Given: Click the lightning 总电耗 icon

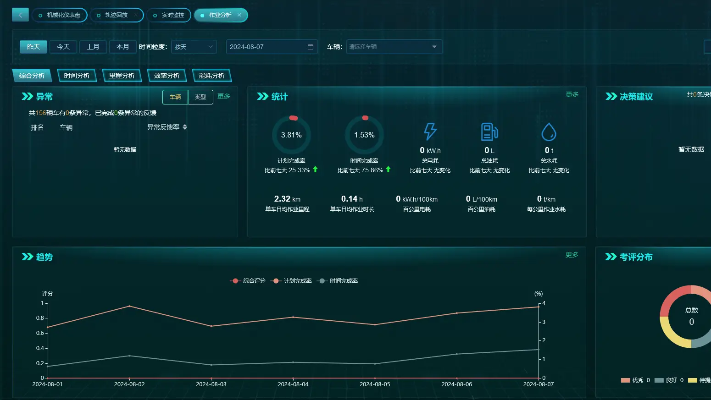Looking at the screenshot, I should (430, 132).
